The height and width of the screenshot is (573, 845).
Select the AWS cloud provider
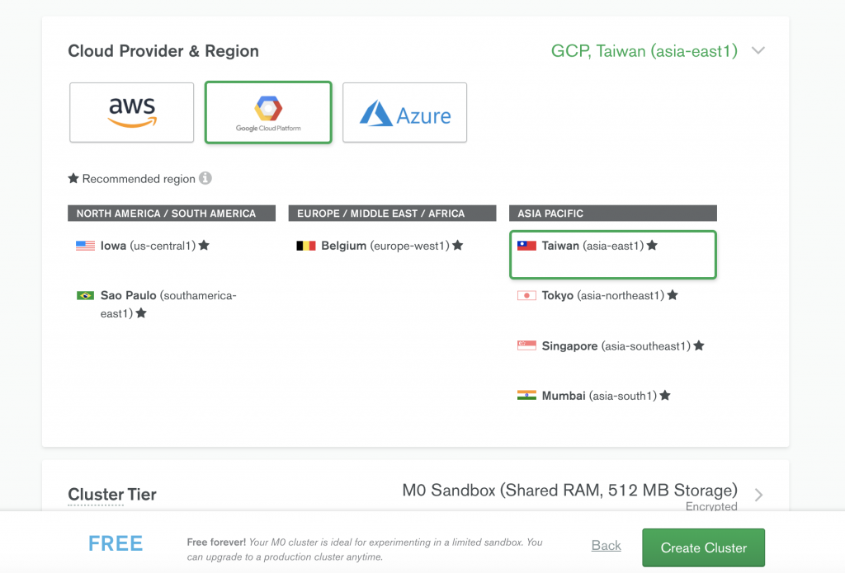click(x=131, y=113)
